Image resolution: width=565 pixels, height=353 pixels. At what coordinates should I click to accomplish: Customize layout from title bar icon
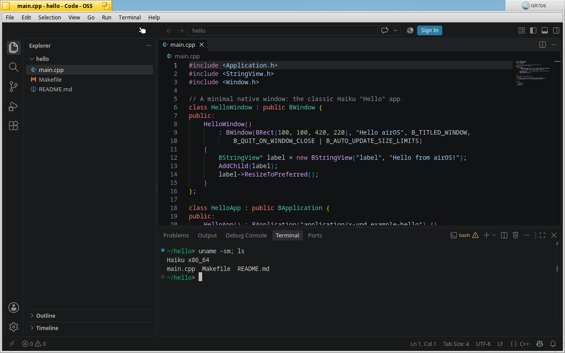(x=522, y=30)
